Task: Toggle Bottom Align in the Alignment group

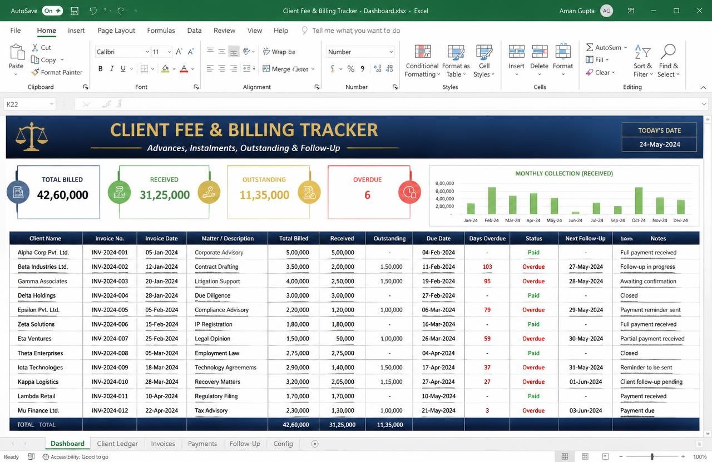Action: click(234, 51)
